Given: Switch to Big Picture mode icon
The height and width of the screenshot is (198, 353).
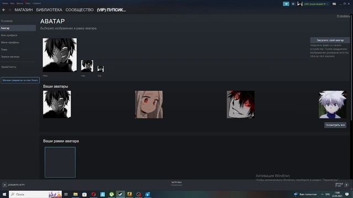Looking at the screenshot, I should [x=334, y=4].
